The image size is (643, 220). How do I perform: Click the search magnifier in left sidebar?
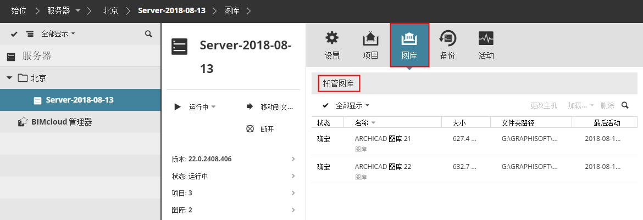pyautogui.click(x=148, y=34)
